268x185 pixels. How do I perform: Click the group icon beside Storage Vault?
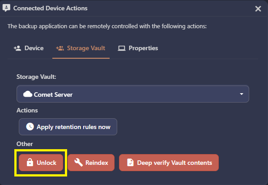point(60,48)
